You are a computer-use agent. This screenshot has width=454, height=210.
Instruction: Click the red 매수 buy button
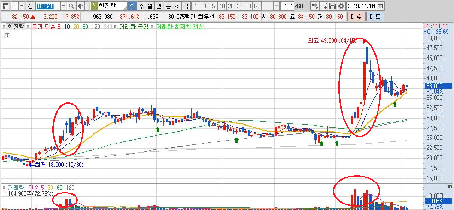point(356,17)
